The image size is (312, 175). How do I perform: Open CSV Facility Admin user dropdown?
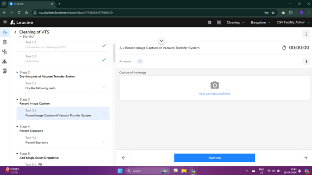pos(293,22)
